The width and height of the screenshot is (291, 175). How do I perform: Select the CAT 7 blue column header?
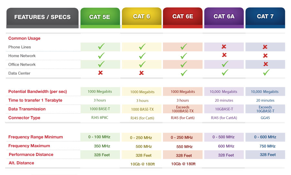(x=265, y=17)
